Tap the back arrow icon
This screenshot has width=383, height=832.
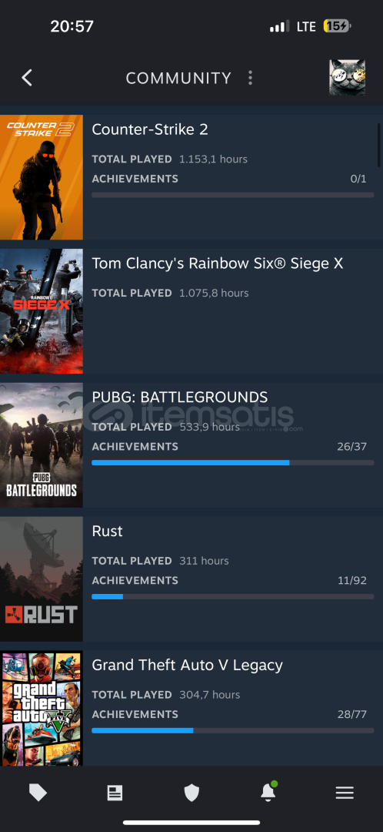pyautogui.click(x=27, y=78)
